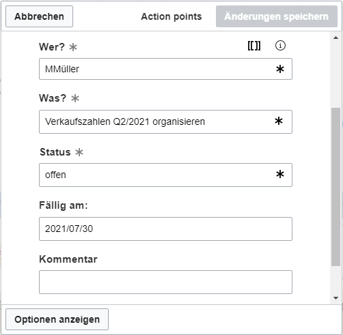Click the wikitext double-brackets icon
Image resolution: width=343 pixels, height=335 pixels.
[254, 46]
